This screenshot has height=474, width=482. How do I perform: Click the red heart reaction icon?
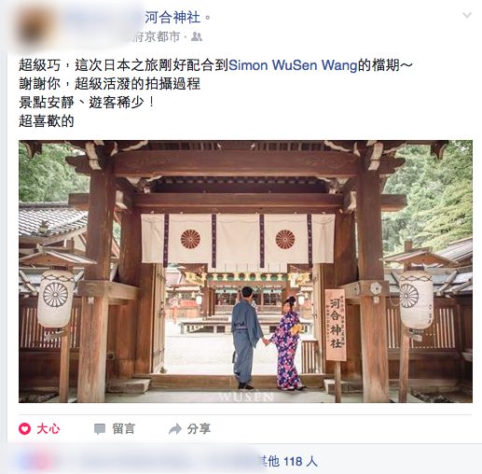click(24, 428)
